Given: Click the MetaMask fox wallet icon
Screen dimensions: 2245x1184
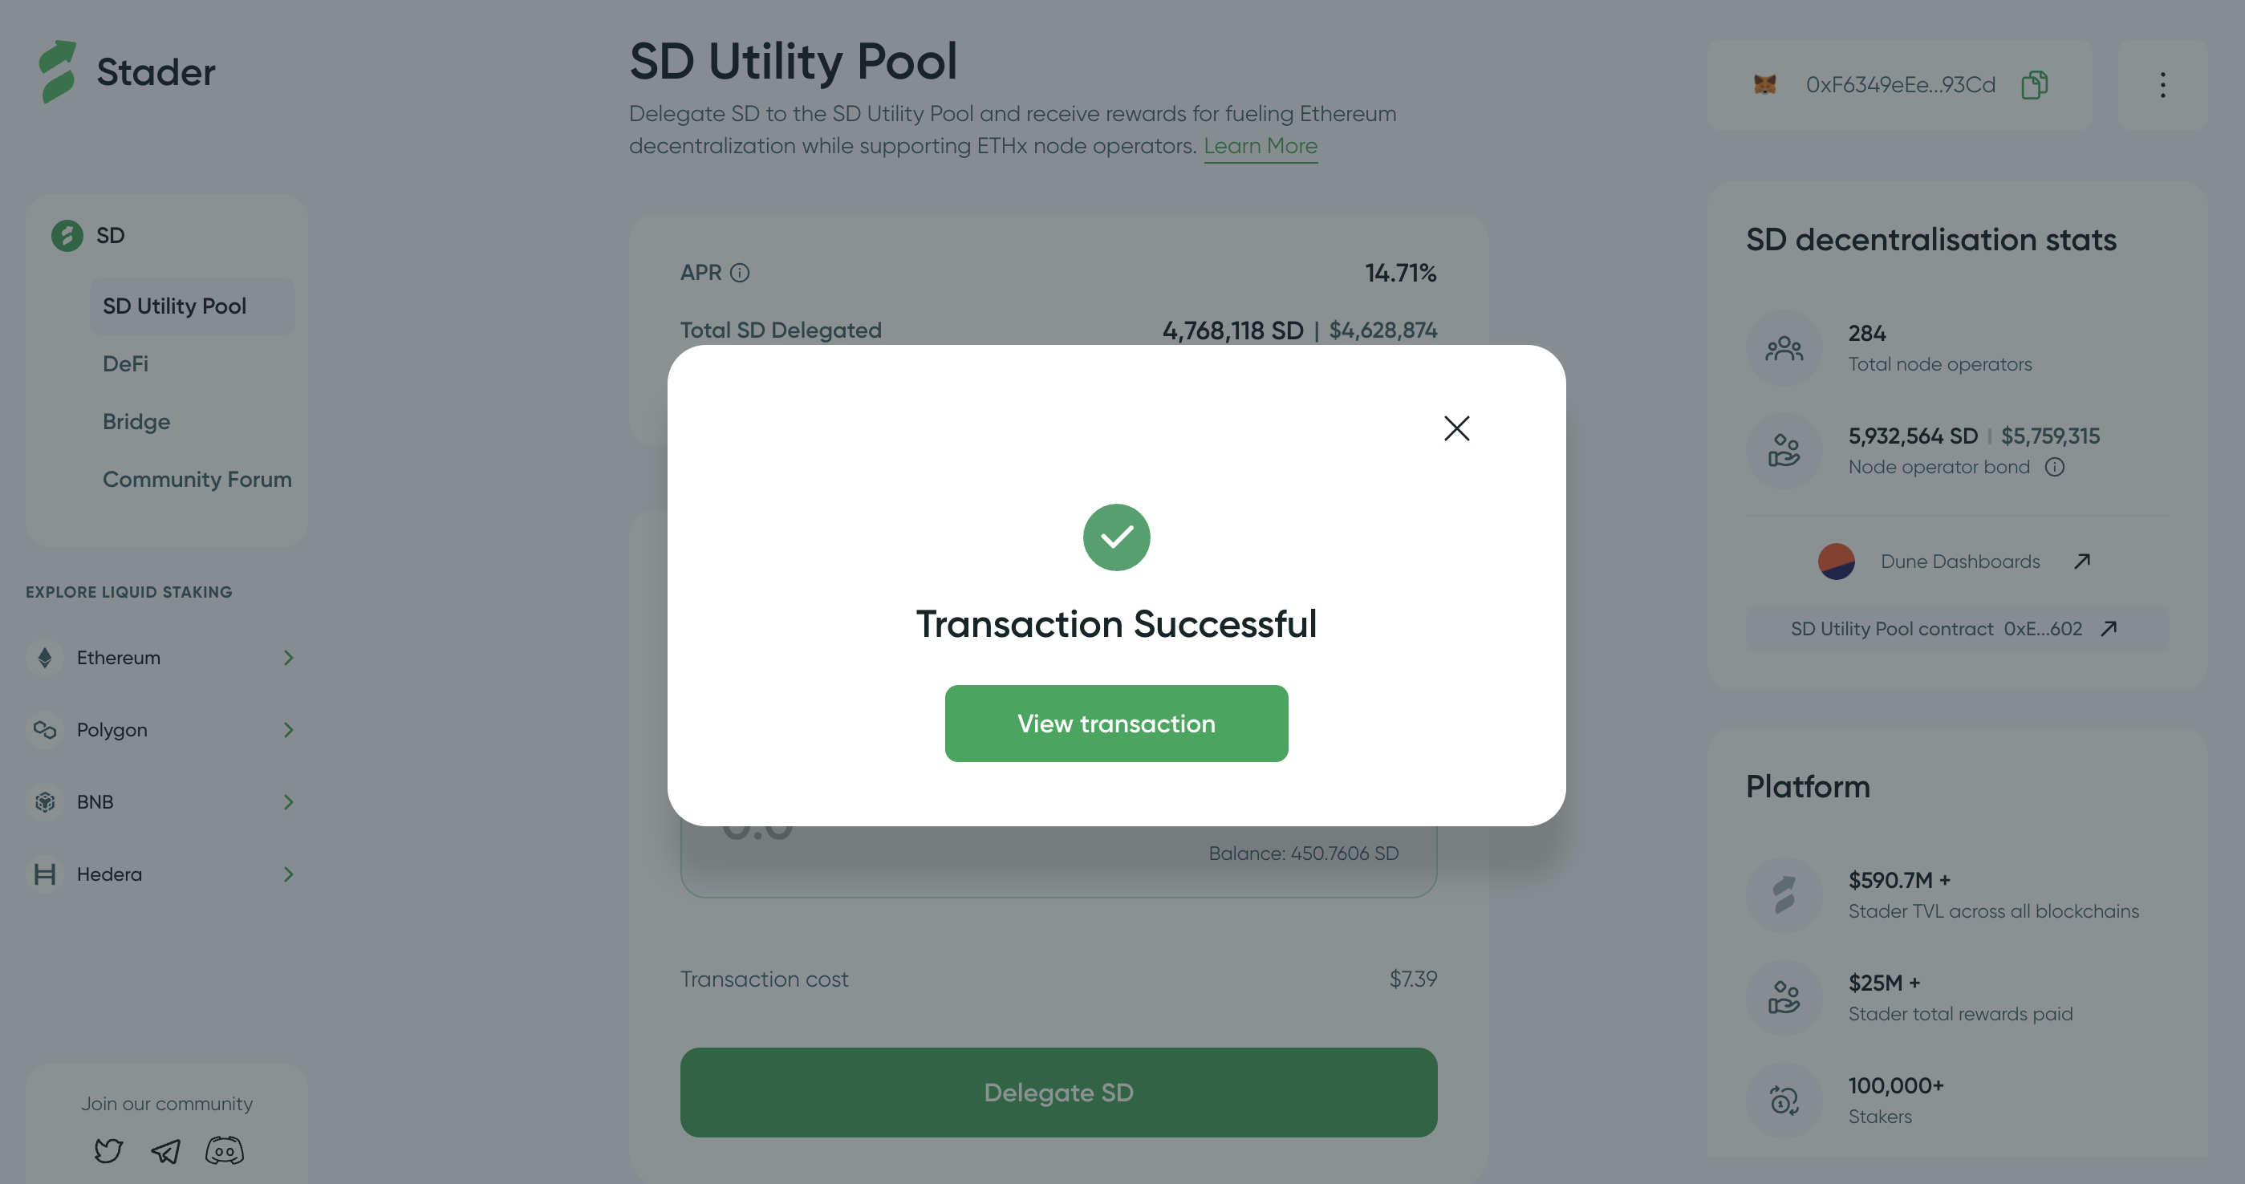Looking at the screenshot, I should 1765,84.
